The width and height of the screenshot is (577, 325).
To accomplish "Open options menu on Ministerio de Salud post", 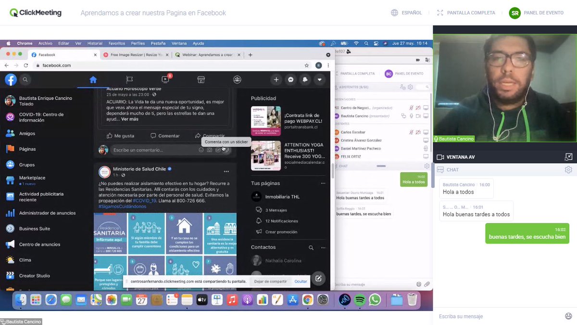I will point(226,171).
